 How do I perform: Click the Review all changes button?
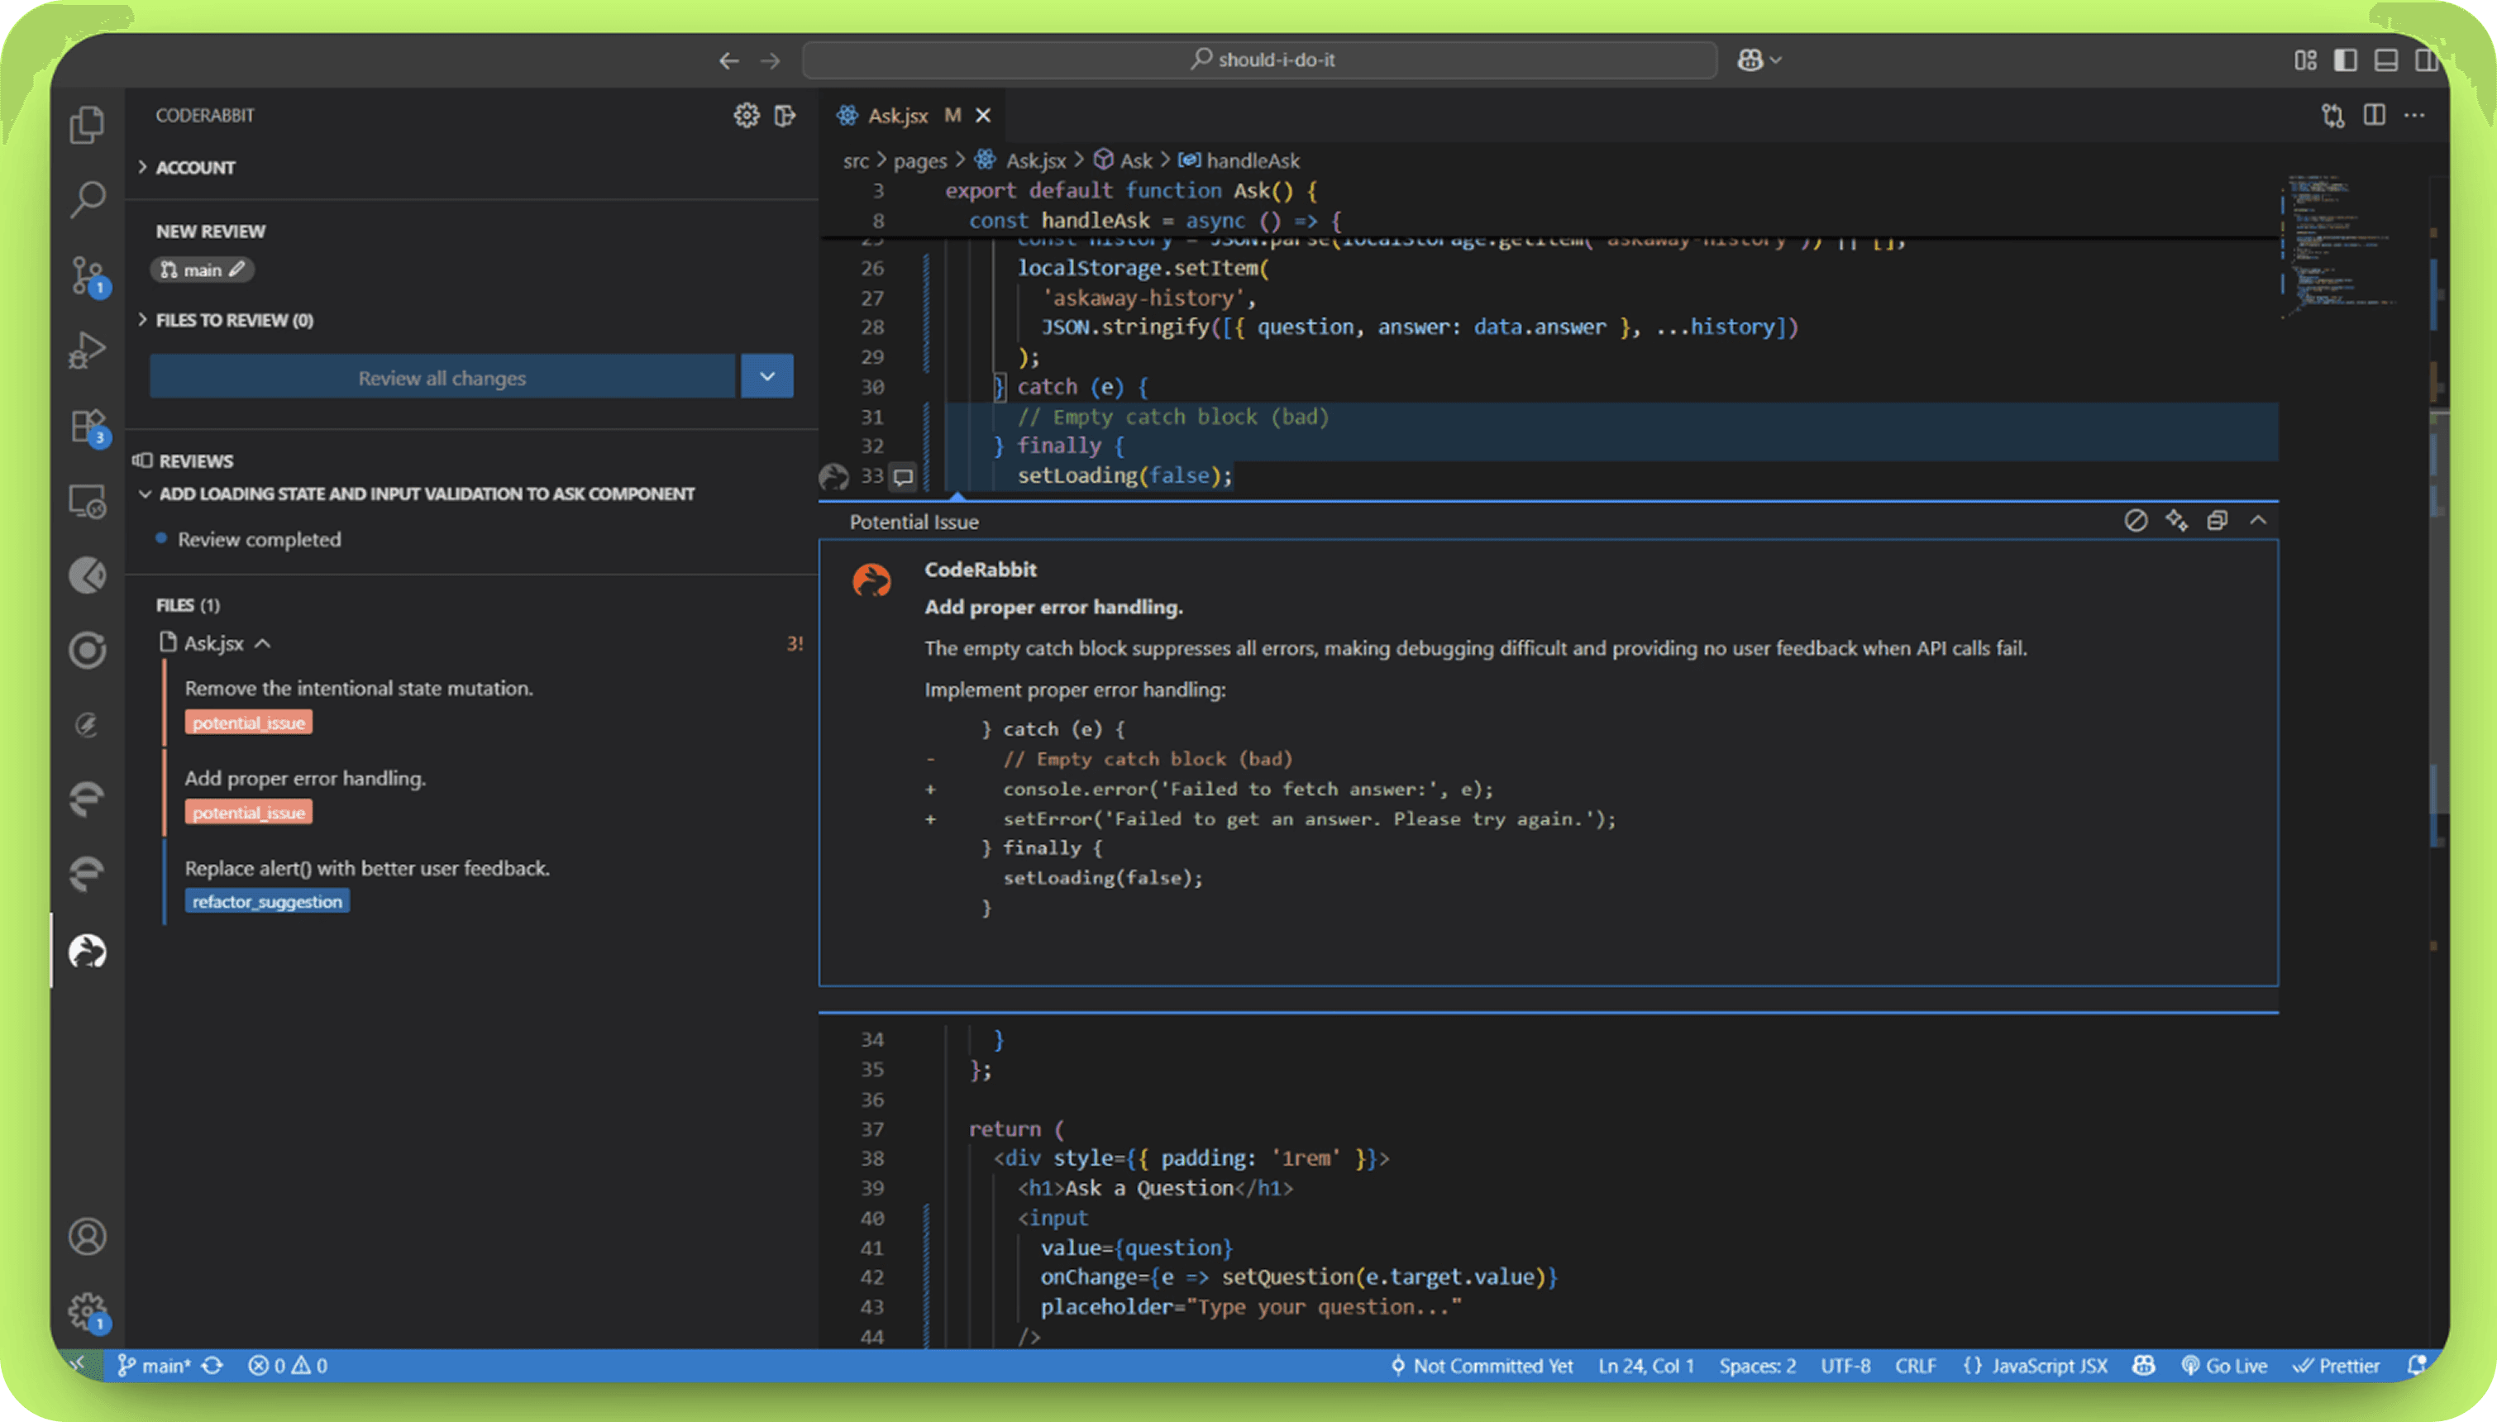442,377
